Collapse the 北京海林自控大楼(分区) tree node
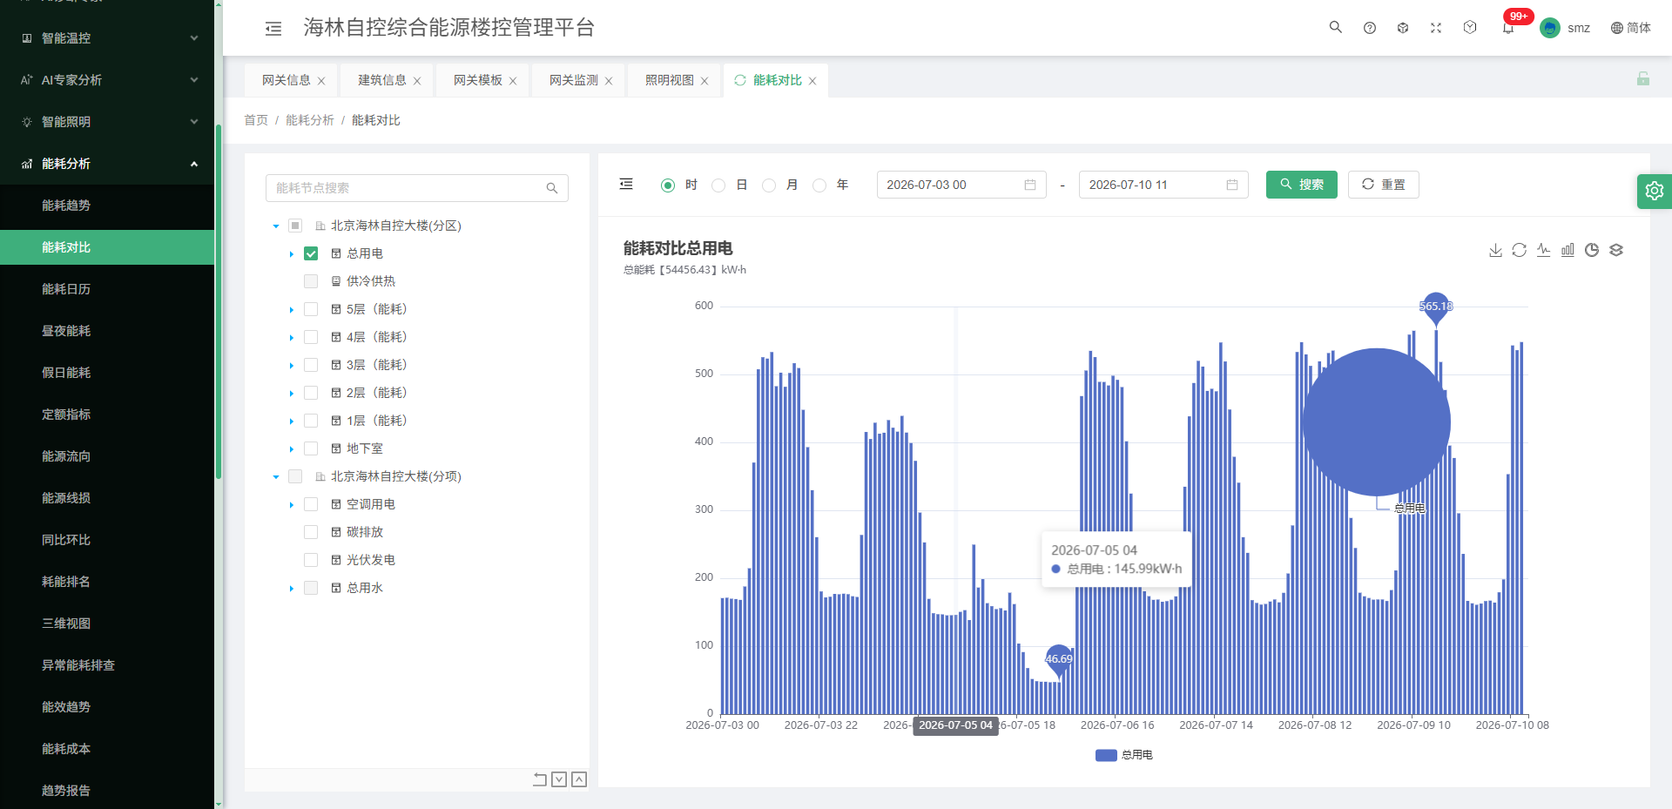Screen dimensions: 1672x809 (276, 226)
